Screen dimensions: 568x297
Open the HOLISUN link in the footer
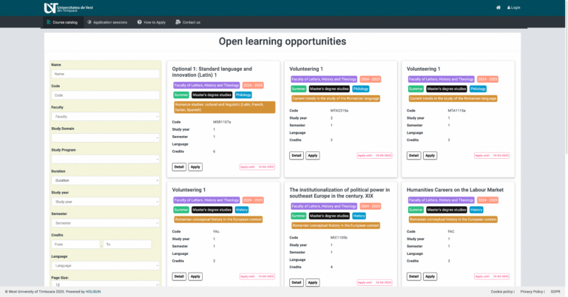click(92, 292)
